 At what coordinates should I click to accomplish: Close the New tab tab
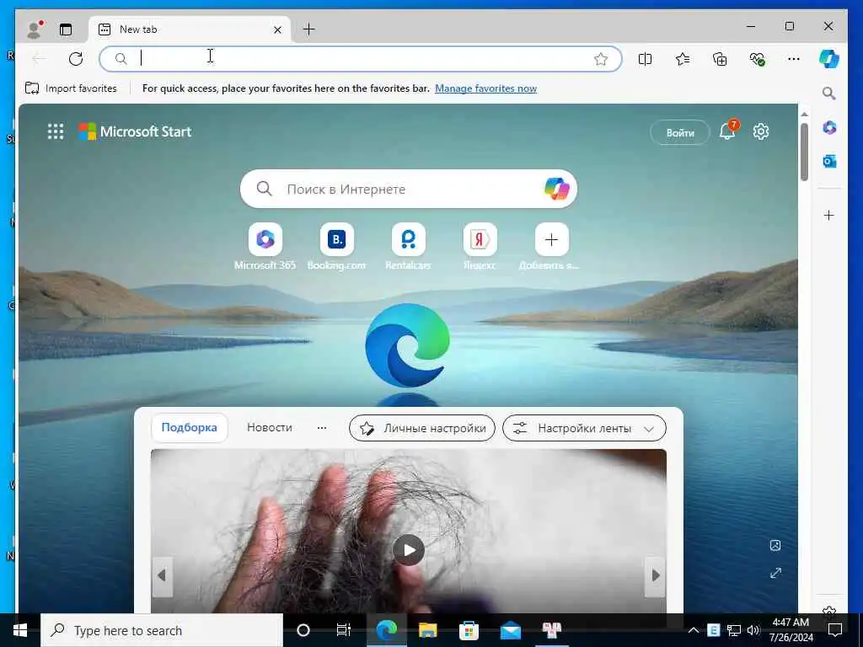click(x=277, y=29)
